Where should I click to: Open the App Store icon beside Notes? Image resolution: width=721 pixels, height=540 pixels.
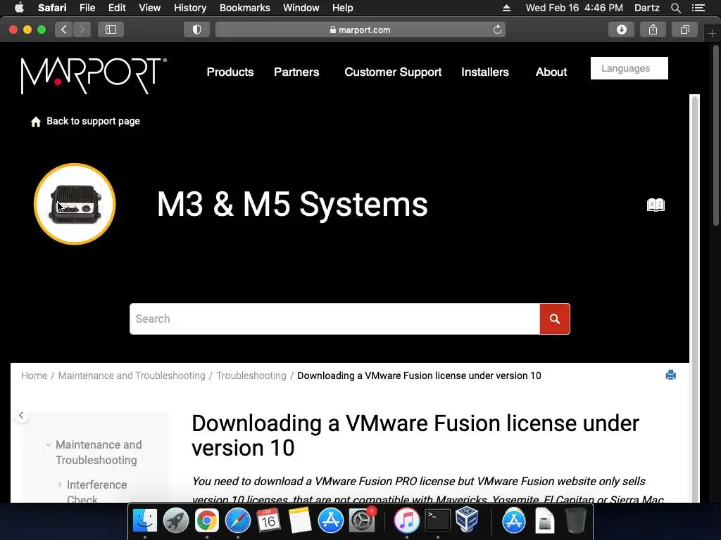(331, 521)
